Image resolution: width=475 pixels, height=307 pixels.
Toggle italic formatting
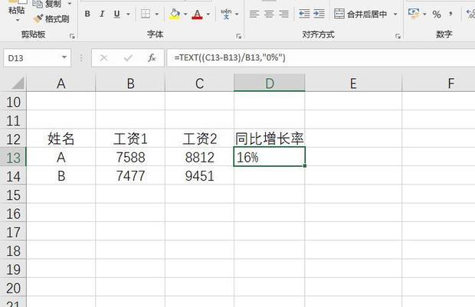(103, 15)
